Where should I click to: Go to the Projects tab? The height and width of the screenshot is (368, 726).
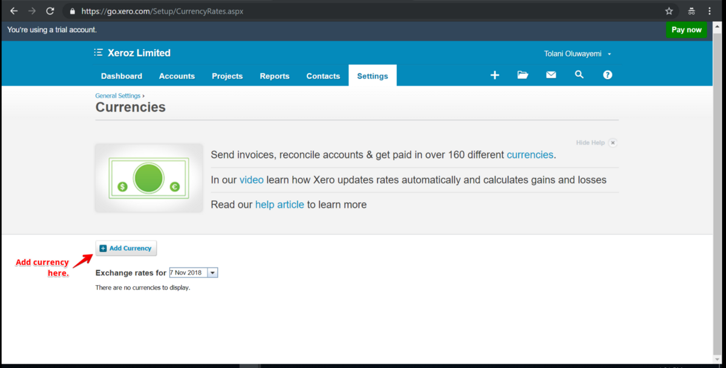pyautogui.click(x=227, y=76)
